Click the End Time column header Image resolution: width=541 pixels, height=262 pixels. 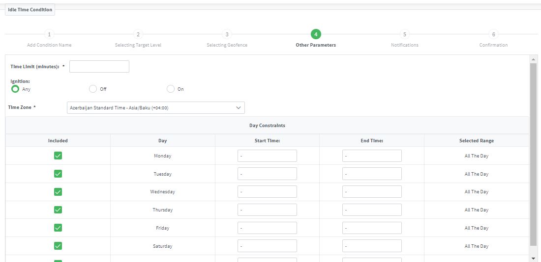pyautogui.click(x=372, y=140)
